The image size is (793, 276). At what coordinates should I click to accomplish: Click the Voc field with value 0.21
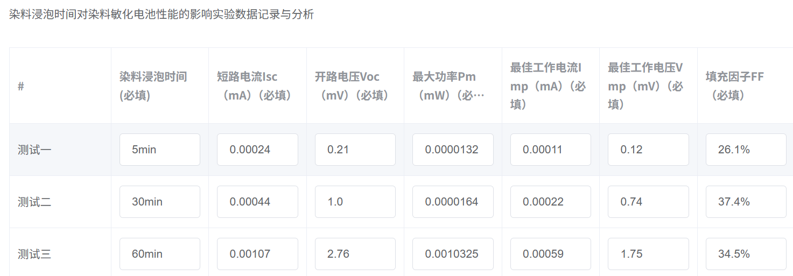point(355,150)
